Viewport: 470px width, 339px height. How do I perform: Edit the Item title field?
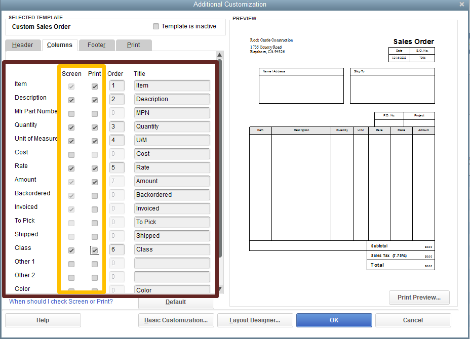(x=172, y=86)
